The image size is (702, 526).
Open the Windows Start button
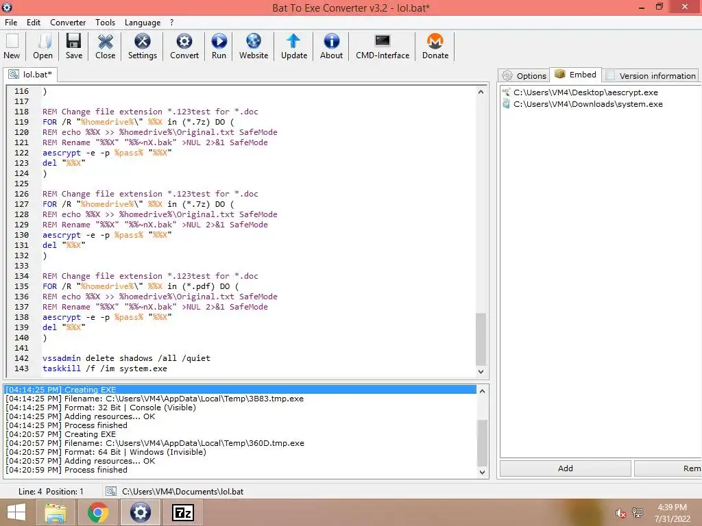pyautogui.click(x=16, y=512)
